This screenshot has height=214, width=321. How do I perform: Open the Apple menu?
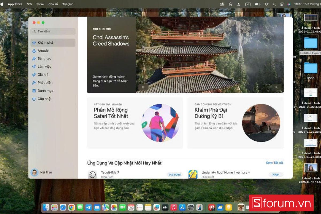tap(2, 4)
